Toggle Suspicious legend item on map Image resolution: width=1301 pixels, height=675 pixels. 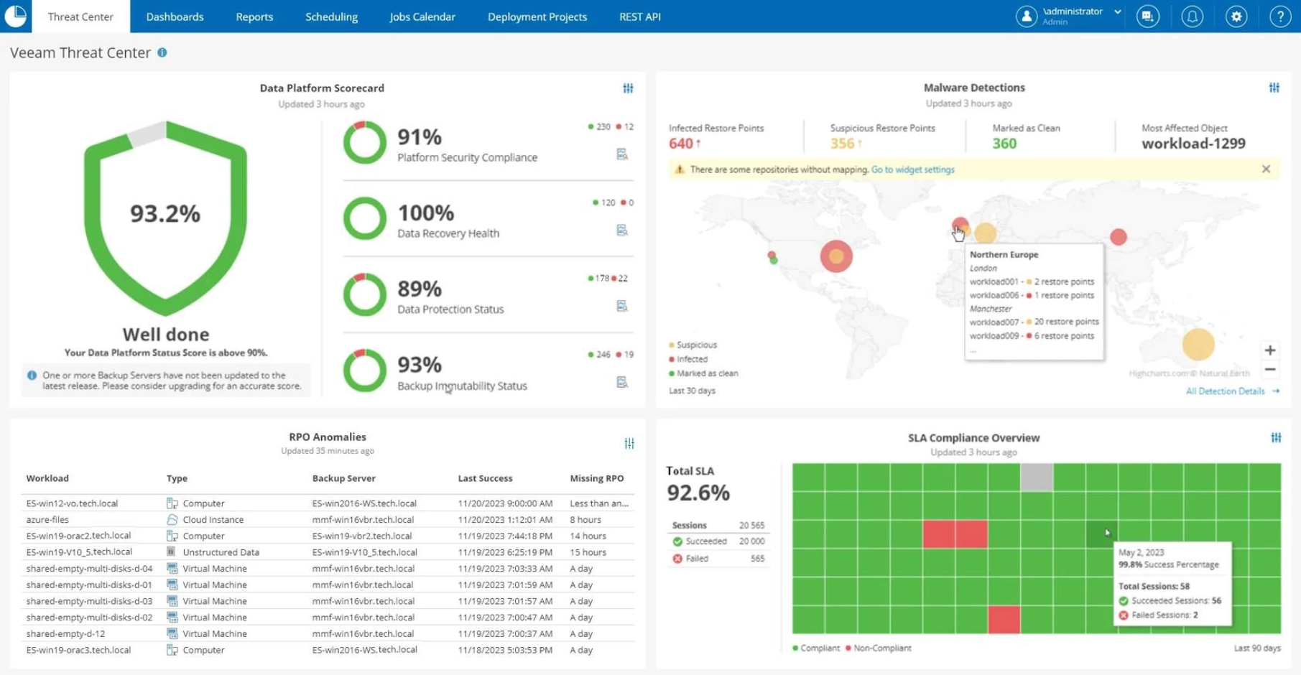point(695,345)
